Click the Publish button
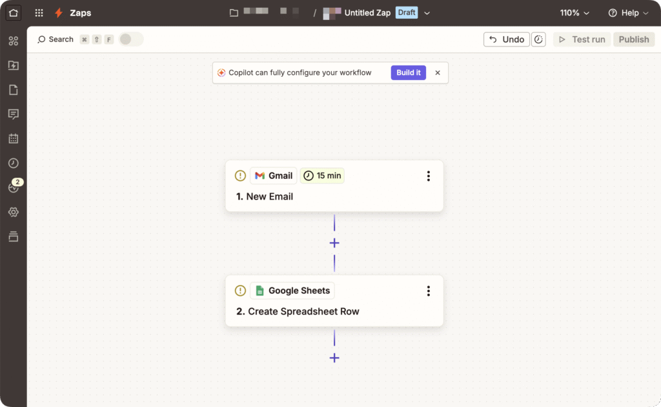Screen dimensions: 661x407 click(634, 39)
